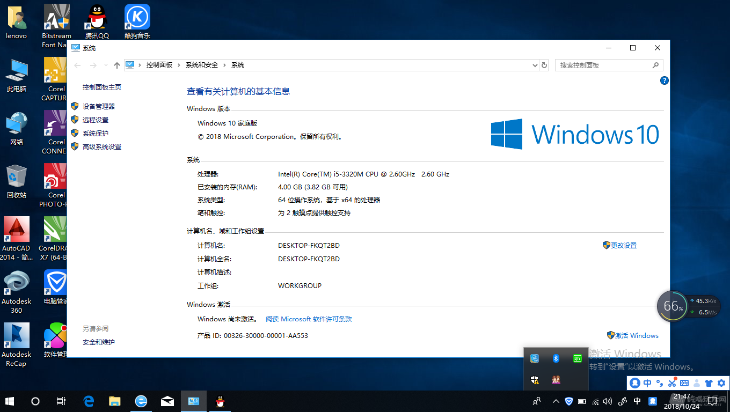Open 阅读 Microsoft 软件许可条款 link
Screen dimensions: 730x412
point(309,319)
